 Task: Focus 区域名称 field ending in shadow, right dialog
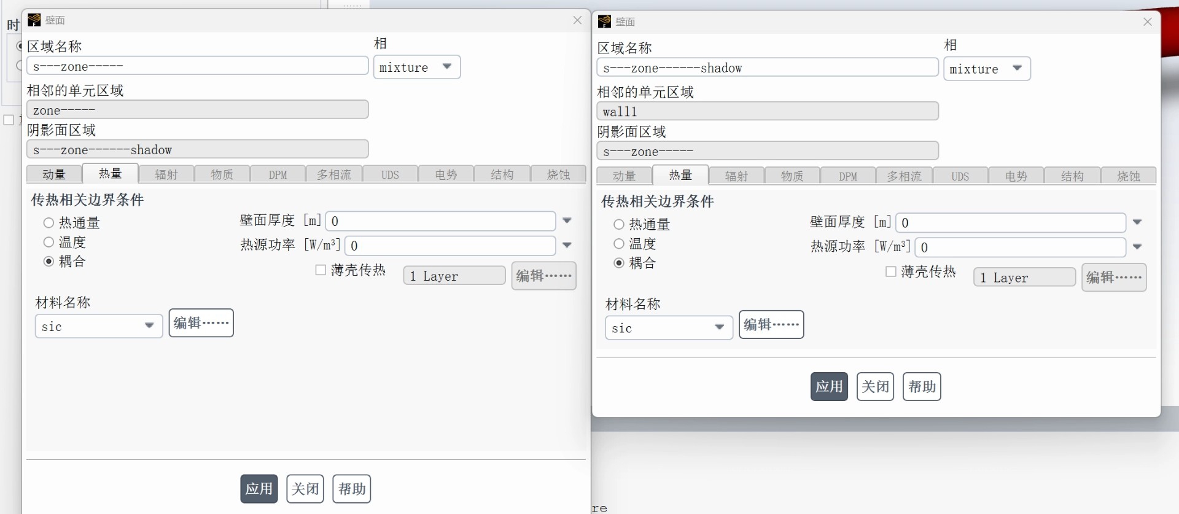click(x=768, y=68)
